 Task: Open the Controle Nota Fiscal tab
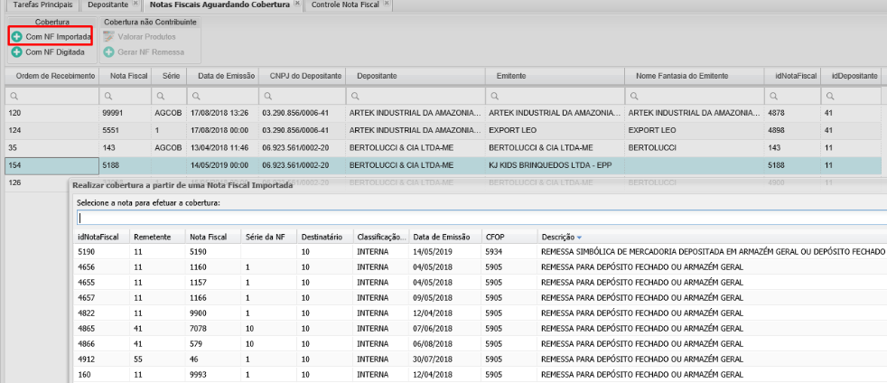[x=345, y=5]
